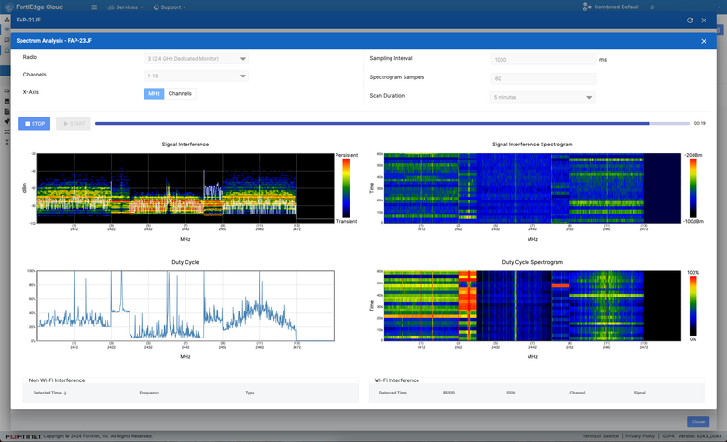Click the refresh icon in FAP-23JF header

click(x=690, y=20)
